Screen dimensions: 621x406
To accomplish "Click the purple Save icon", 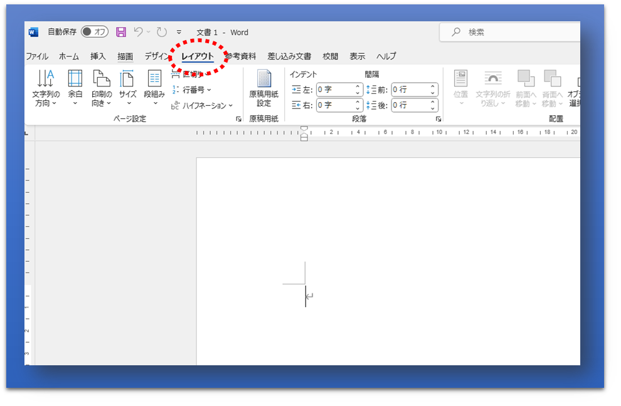I will point(121,32).
